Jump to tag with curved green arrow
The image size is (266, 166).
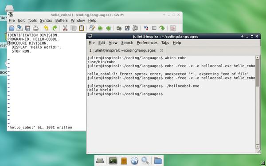(x=162, y=28)
